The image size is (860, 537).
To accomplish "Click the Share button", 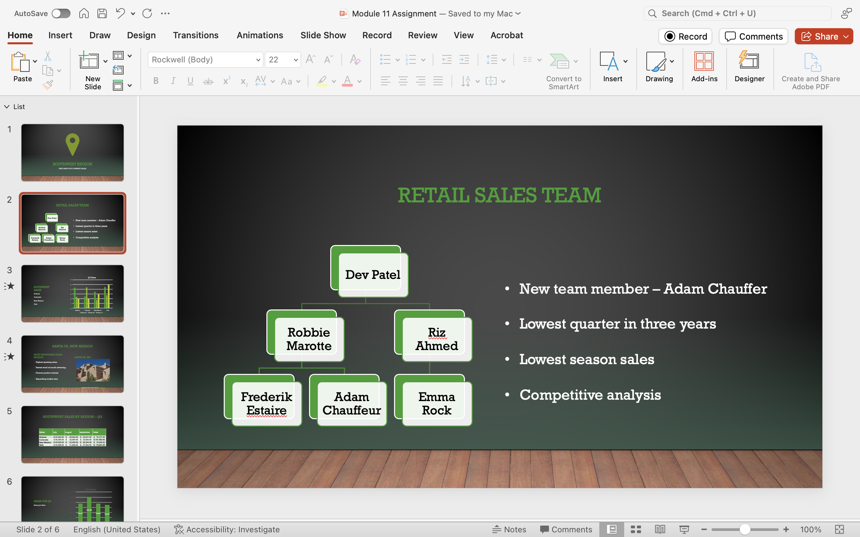I will click(x=824, y=36).
